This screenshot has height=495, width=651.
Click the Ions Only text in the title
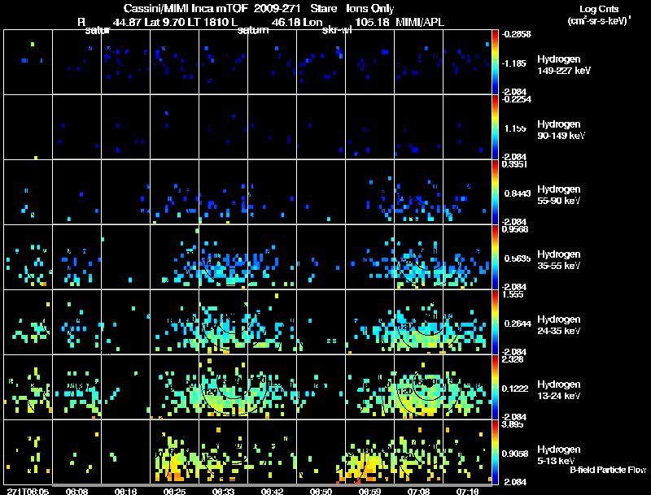[x=370, y=8]
